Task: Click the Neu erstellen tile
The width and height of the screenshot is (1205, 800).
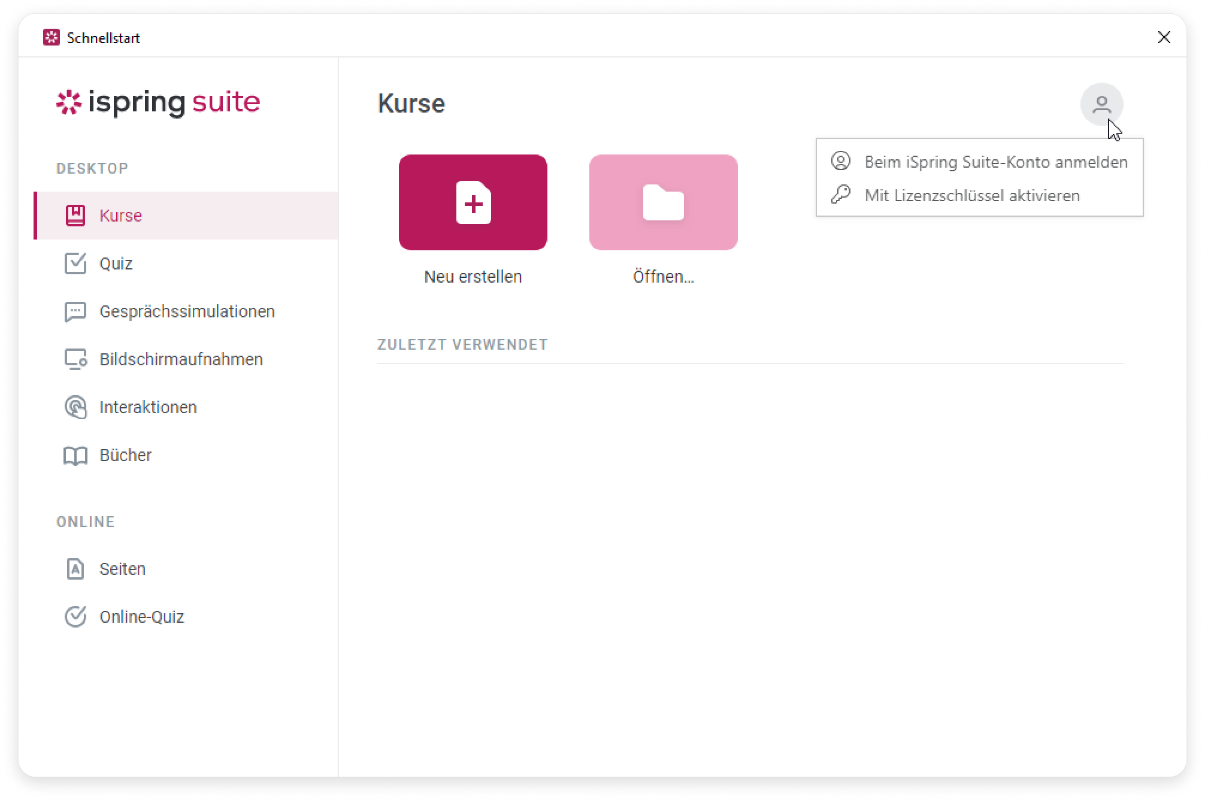Action: click(473, 202)
